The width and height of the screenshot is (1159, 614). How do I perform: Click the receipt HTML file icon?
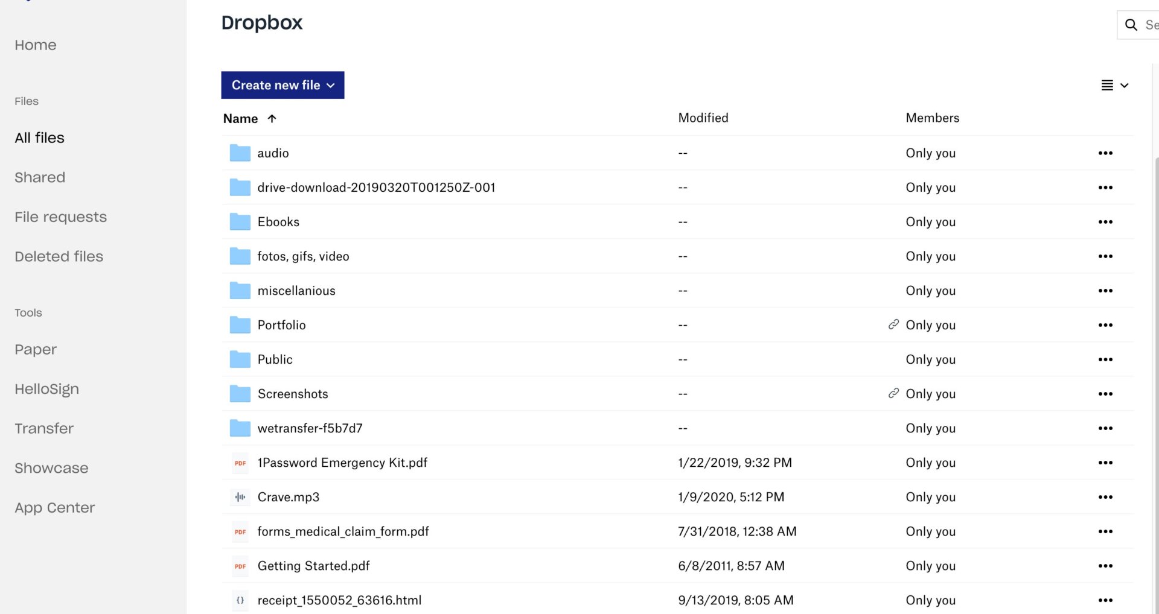[240, 600]
